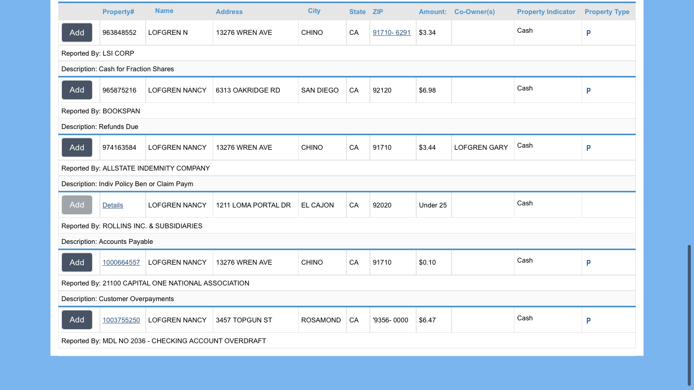
Task: Click the Property Type column header
Action: click(607, 11)
